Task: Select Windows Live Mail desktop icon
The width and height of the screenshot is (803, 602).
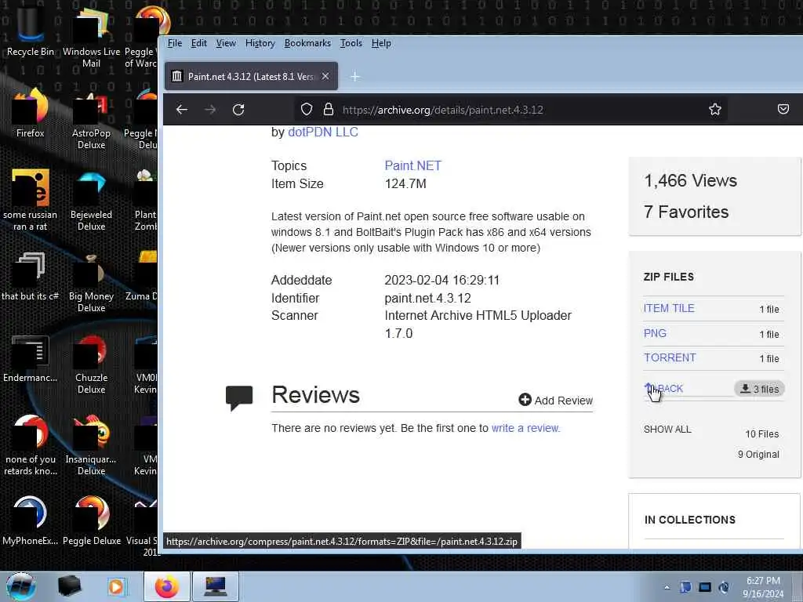Action: tap(91, 37)
